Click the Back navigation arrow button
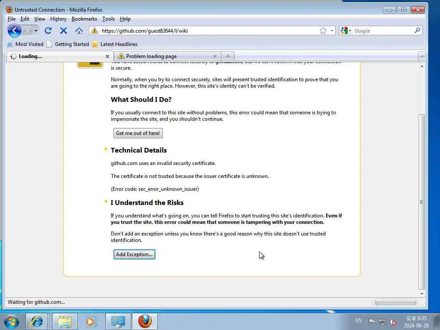Viewport: 440px width, 330px height. click(x=14, y=31)
